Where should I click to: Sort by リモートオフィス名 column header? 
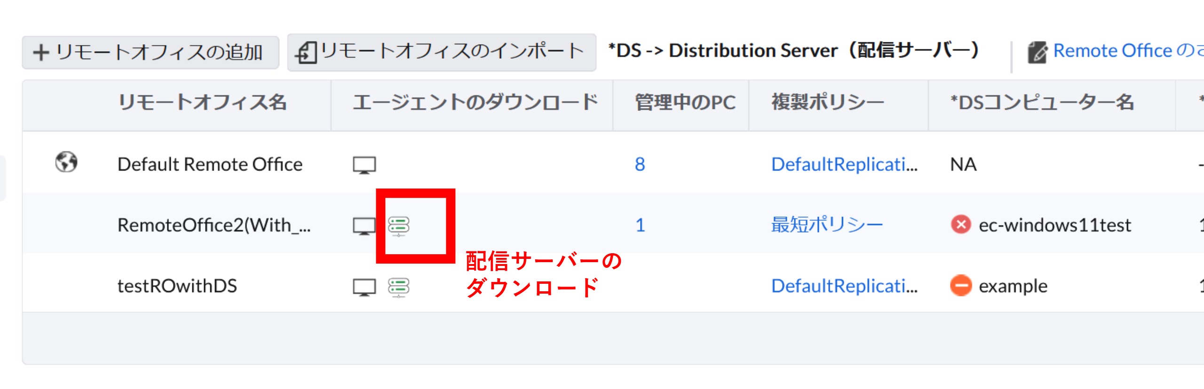tap(202, 102)
